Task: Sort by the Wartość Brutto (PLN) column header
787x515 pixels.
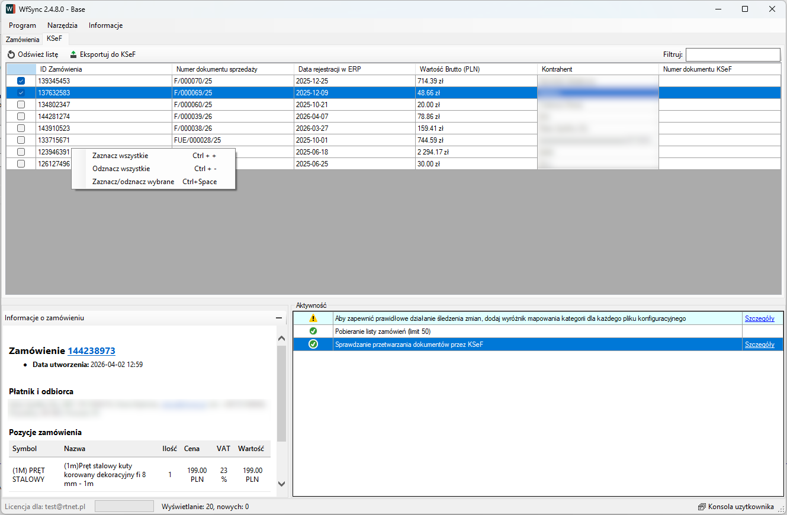Action: coord(449,69)
